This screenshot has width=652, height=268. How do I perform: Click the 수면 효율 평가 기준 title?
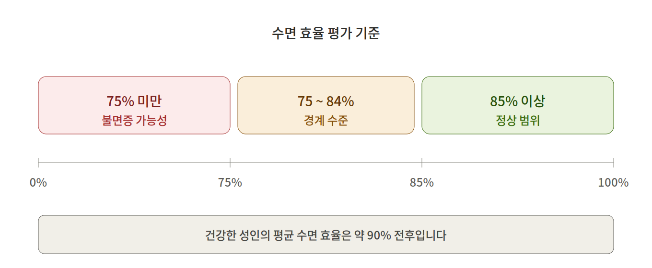(x=326, y=33)
